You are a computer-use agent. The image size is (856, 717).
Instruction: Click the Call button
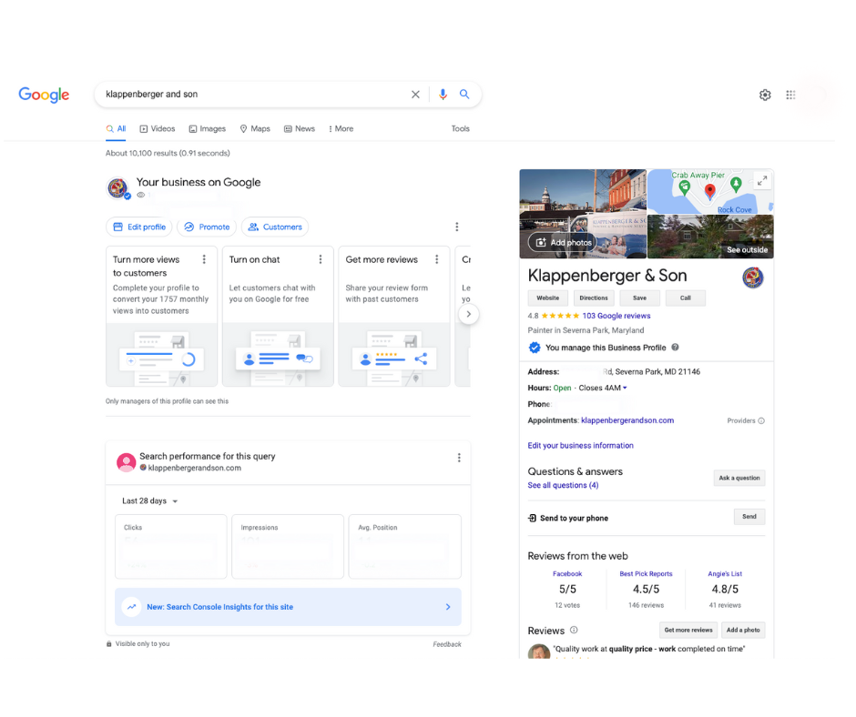pos(685,298)
